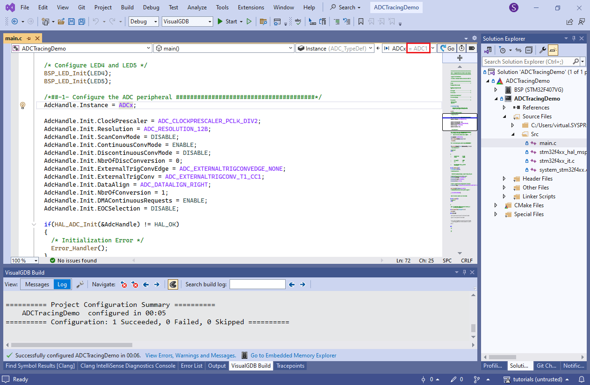The height and width of the screenshot is (385, 590).
Task: Click the wrench Properties icon in Solution Explorer
Action: 542,50
